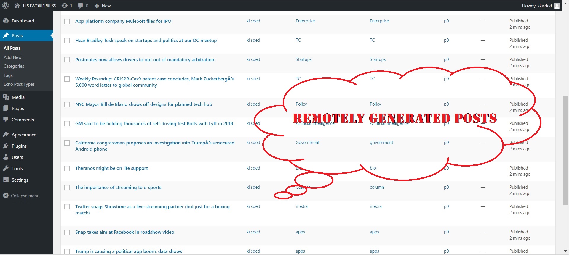Open Tags submenu item
The width and height of the screenshot is (569, 255).
pyautogui.click(x=8, y=75)
